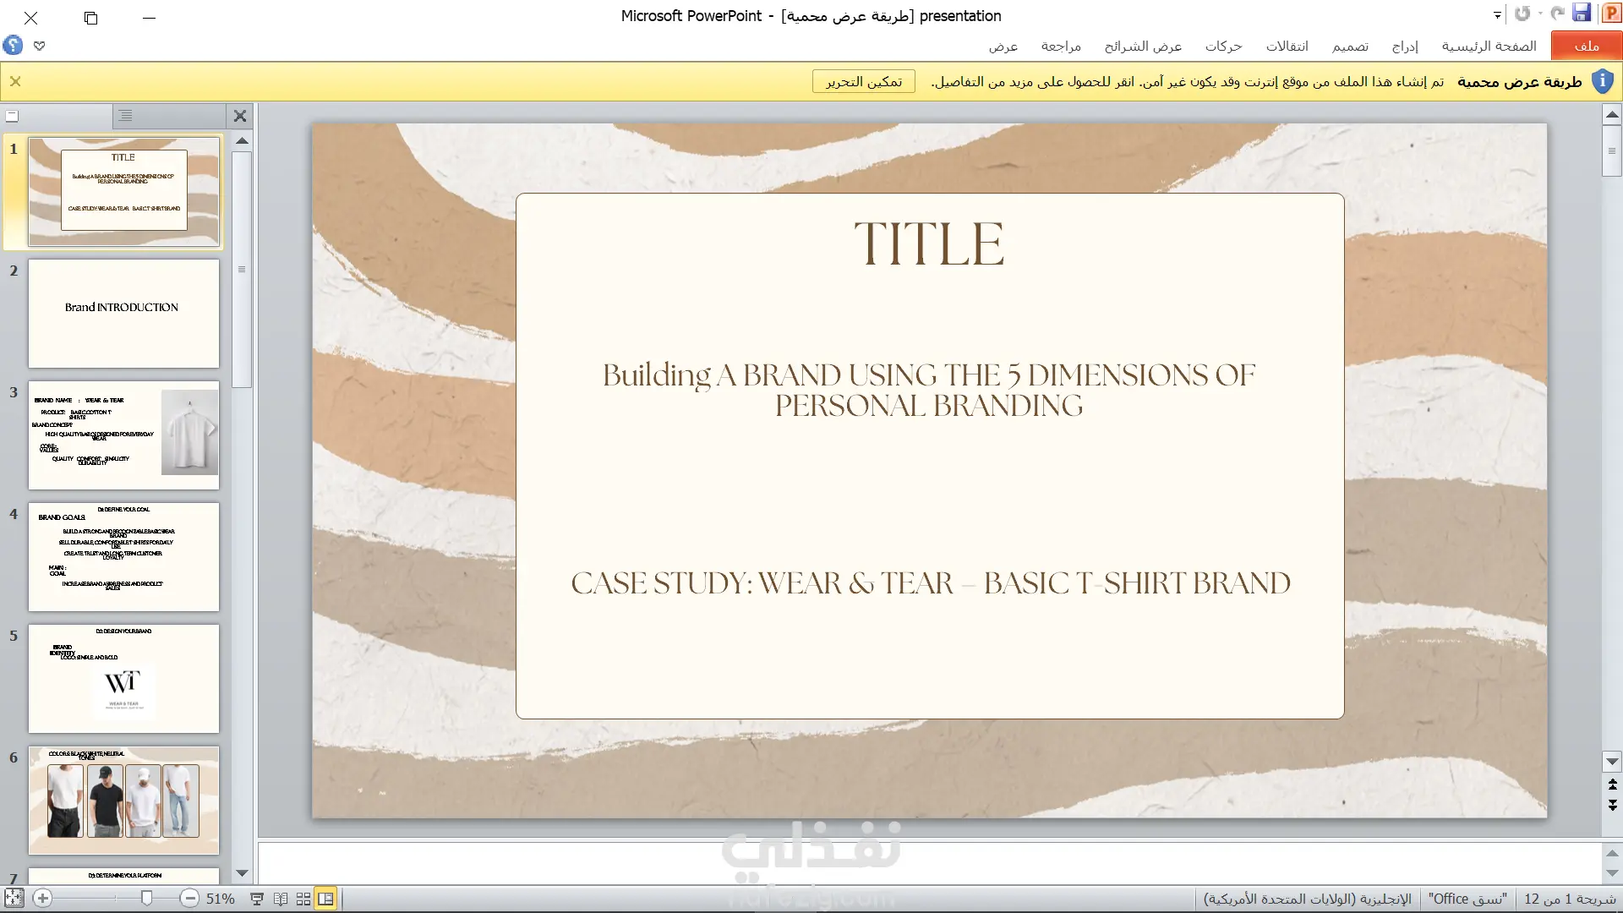Go to previous slide with double-up arrow

click(1612, 785)
